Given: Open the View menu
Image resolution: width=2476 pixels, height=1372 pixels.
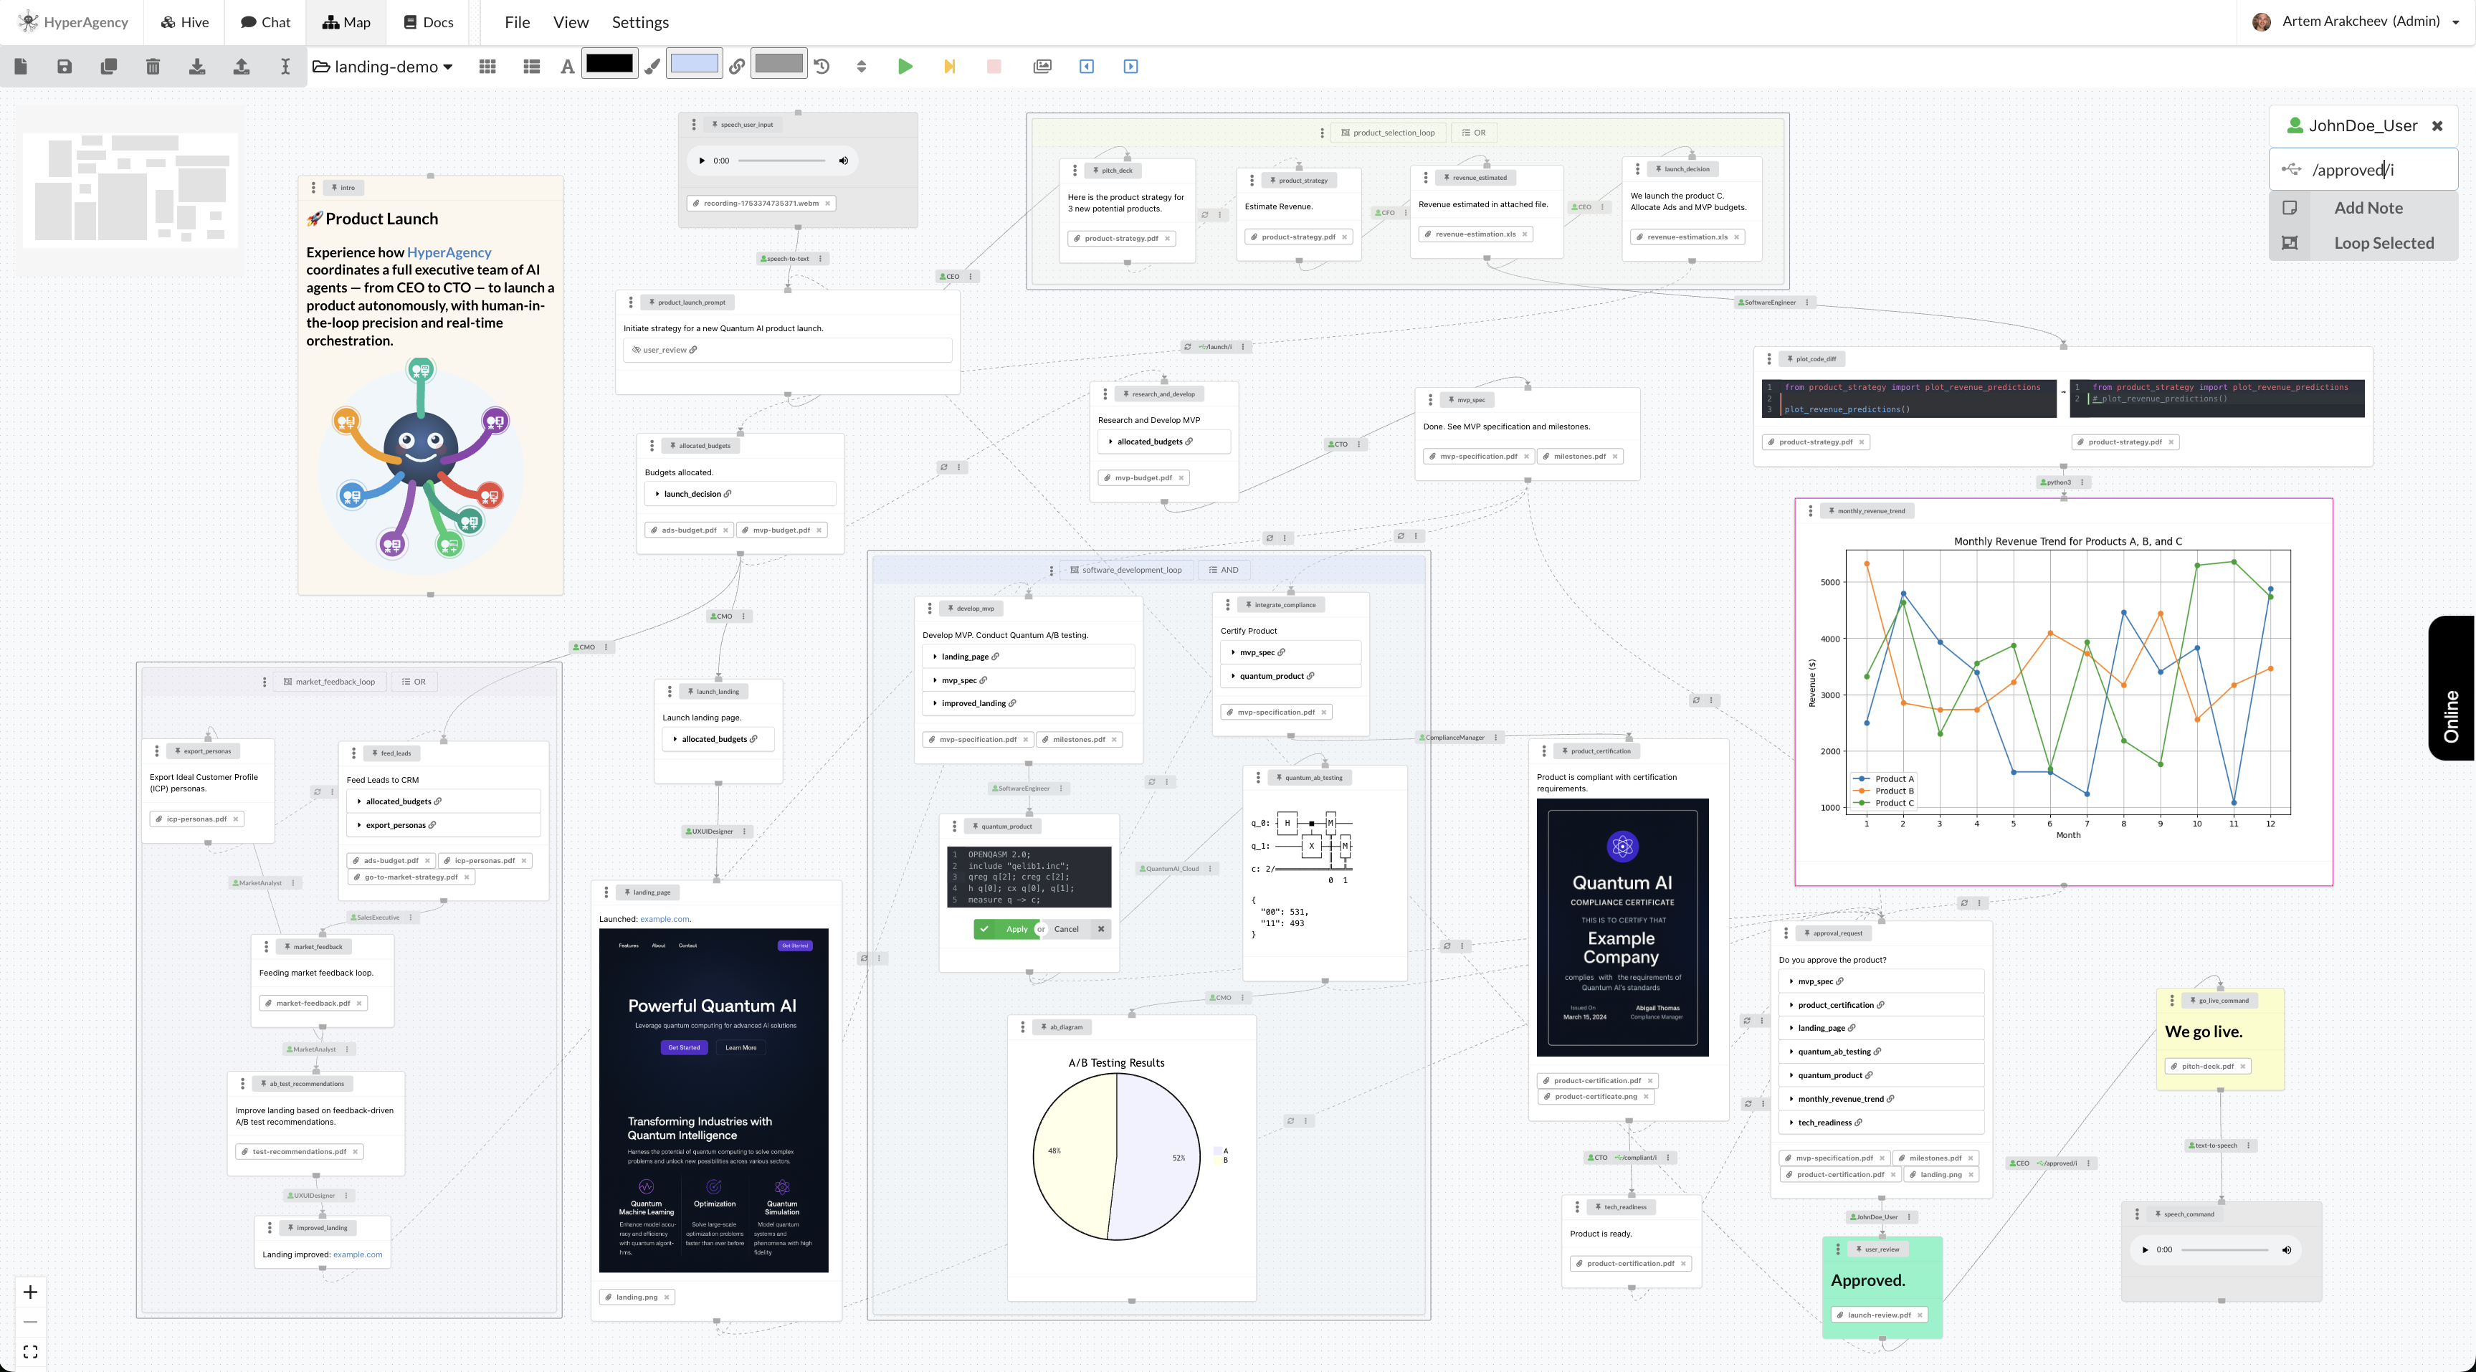Looking at the screenshot, I should coord(570,22).
